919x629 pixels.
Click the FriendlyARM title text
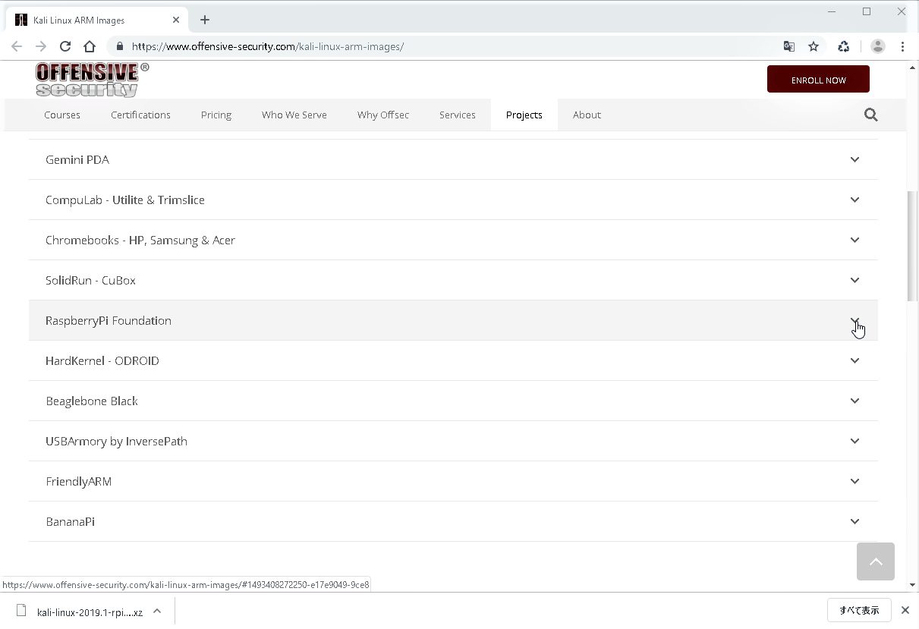78,481
